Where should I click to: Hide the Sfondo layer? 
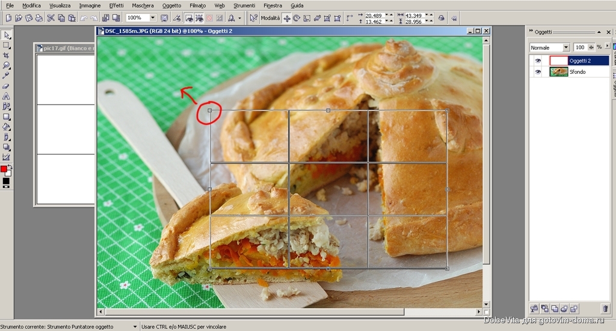[x=538, y=71]
